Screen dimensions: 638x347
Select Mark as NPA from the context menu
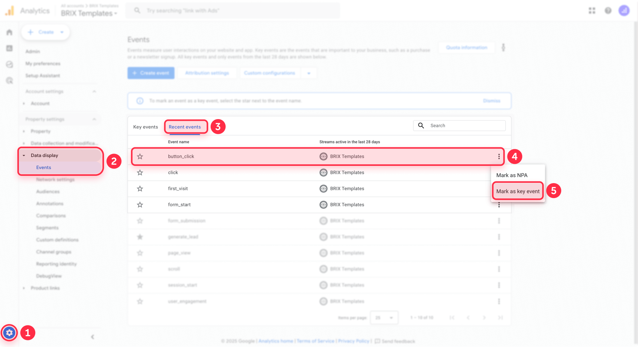(x=512, y=175)
